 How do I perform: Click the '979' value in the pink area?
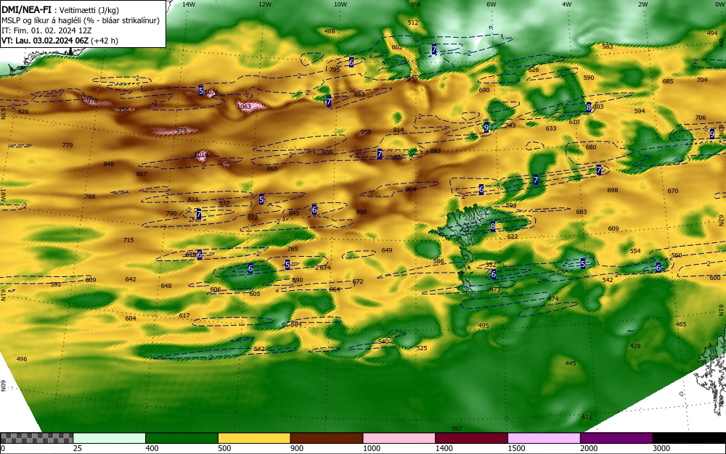click(181, 131)
